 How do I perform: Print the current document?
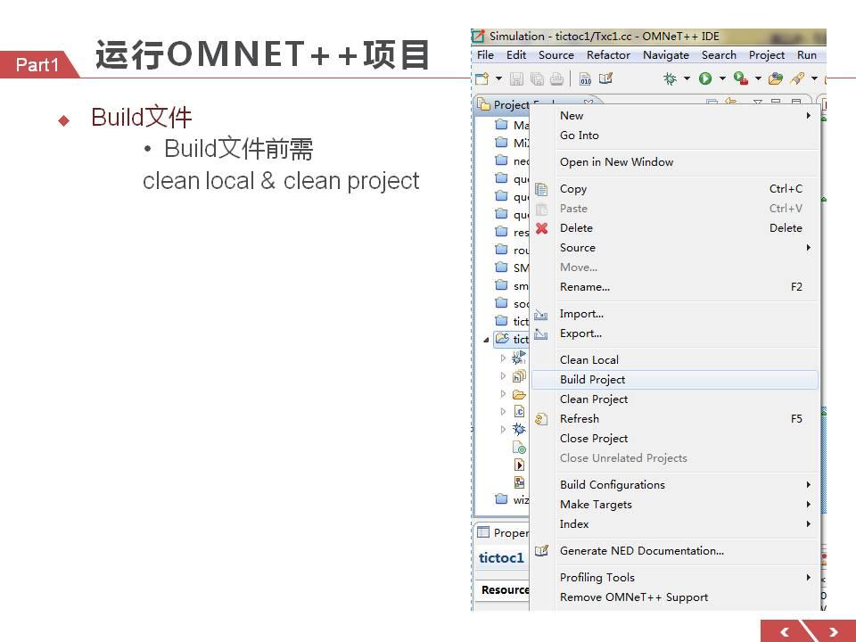pos(558,78)
